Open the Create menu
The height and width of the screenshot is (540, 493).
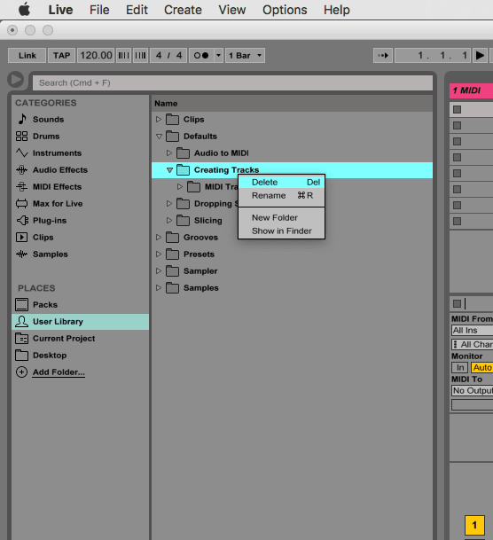[x=183, y=10]
